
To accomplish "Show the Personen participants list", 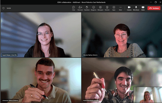I will [x=80, y=8].
